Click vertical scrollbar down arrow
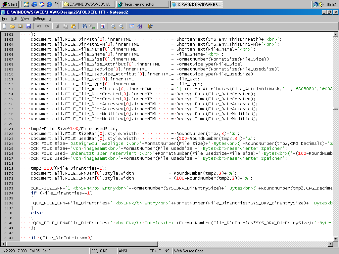The image size is (339, 254). [336, 239]
